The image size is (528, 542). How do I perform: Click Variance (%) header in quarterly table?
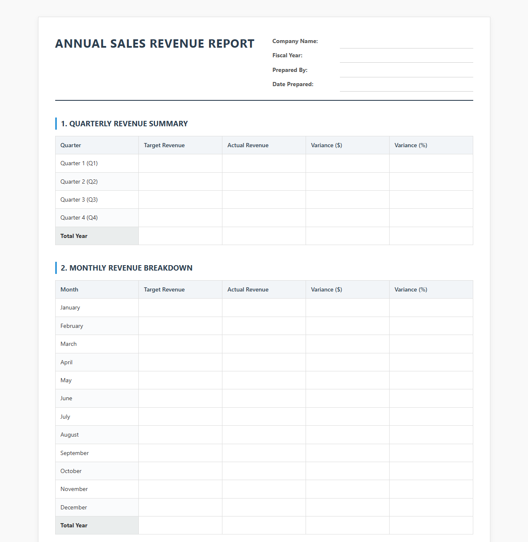click(x=431, y=145)
